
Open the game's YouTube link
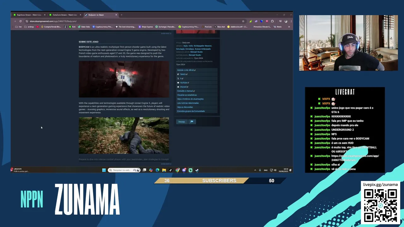[197, 83]
